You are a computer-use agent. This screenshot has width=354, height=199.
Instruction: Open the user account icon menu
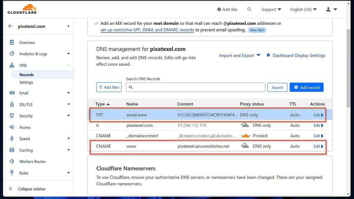332,9
